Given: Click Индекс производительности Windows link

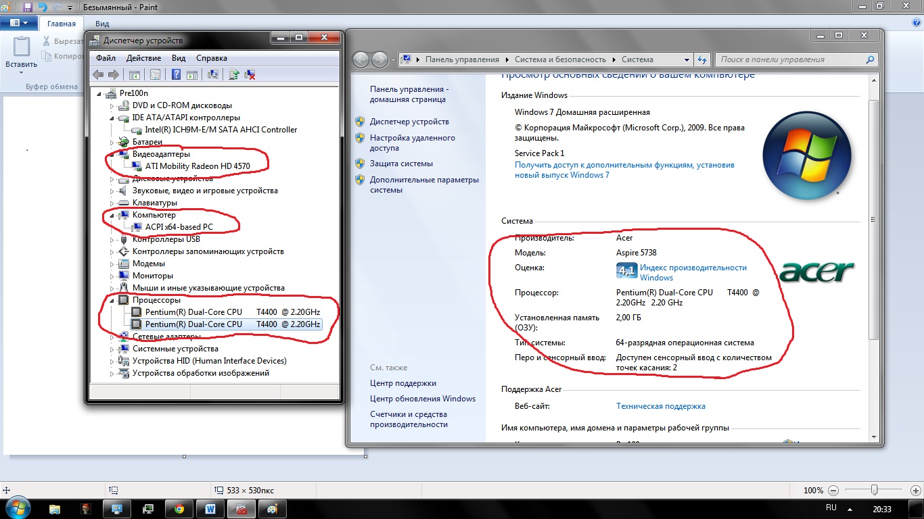Looking at the screenshot, I should 693,272.
